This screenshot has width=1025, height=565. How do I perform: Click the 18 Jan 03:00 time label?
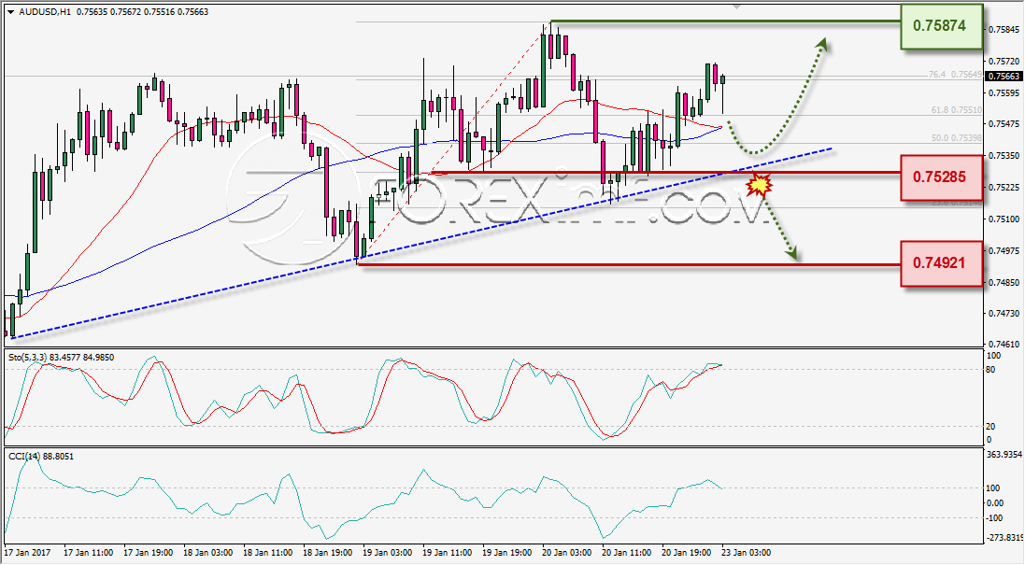[x=207, y=553]
